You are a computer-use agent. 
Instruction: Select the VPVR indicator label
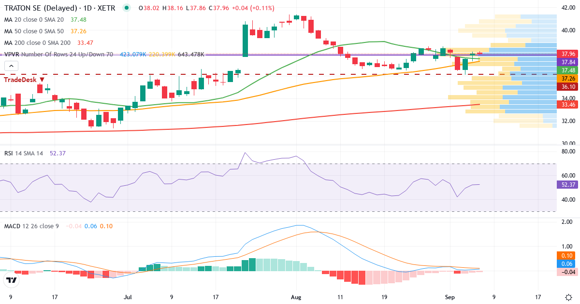[58, 55]
